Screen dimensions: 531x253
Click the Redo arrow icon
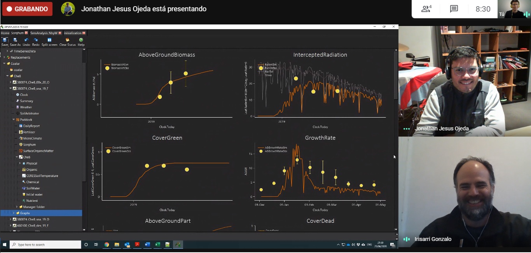tap(35, 40)
